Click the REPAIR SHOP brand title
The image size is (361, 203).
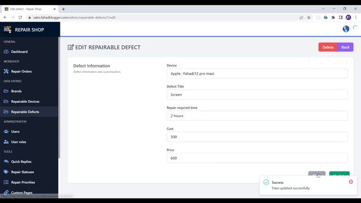coord(29,30)
